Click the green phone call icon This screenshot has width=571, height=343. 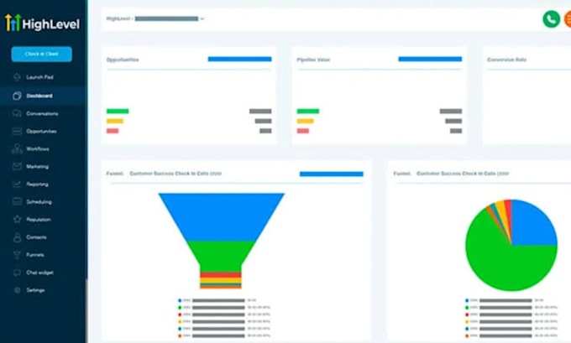coord(552,19)
